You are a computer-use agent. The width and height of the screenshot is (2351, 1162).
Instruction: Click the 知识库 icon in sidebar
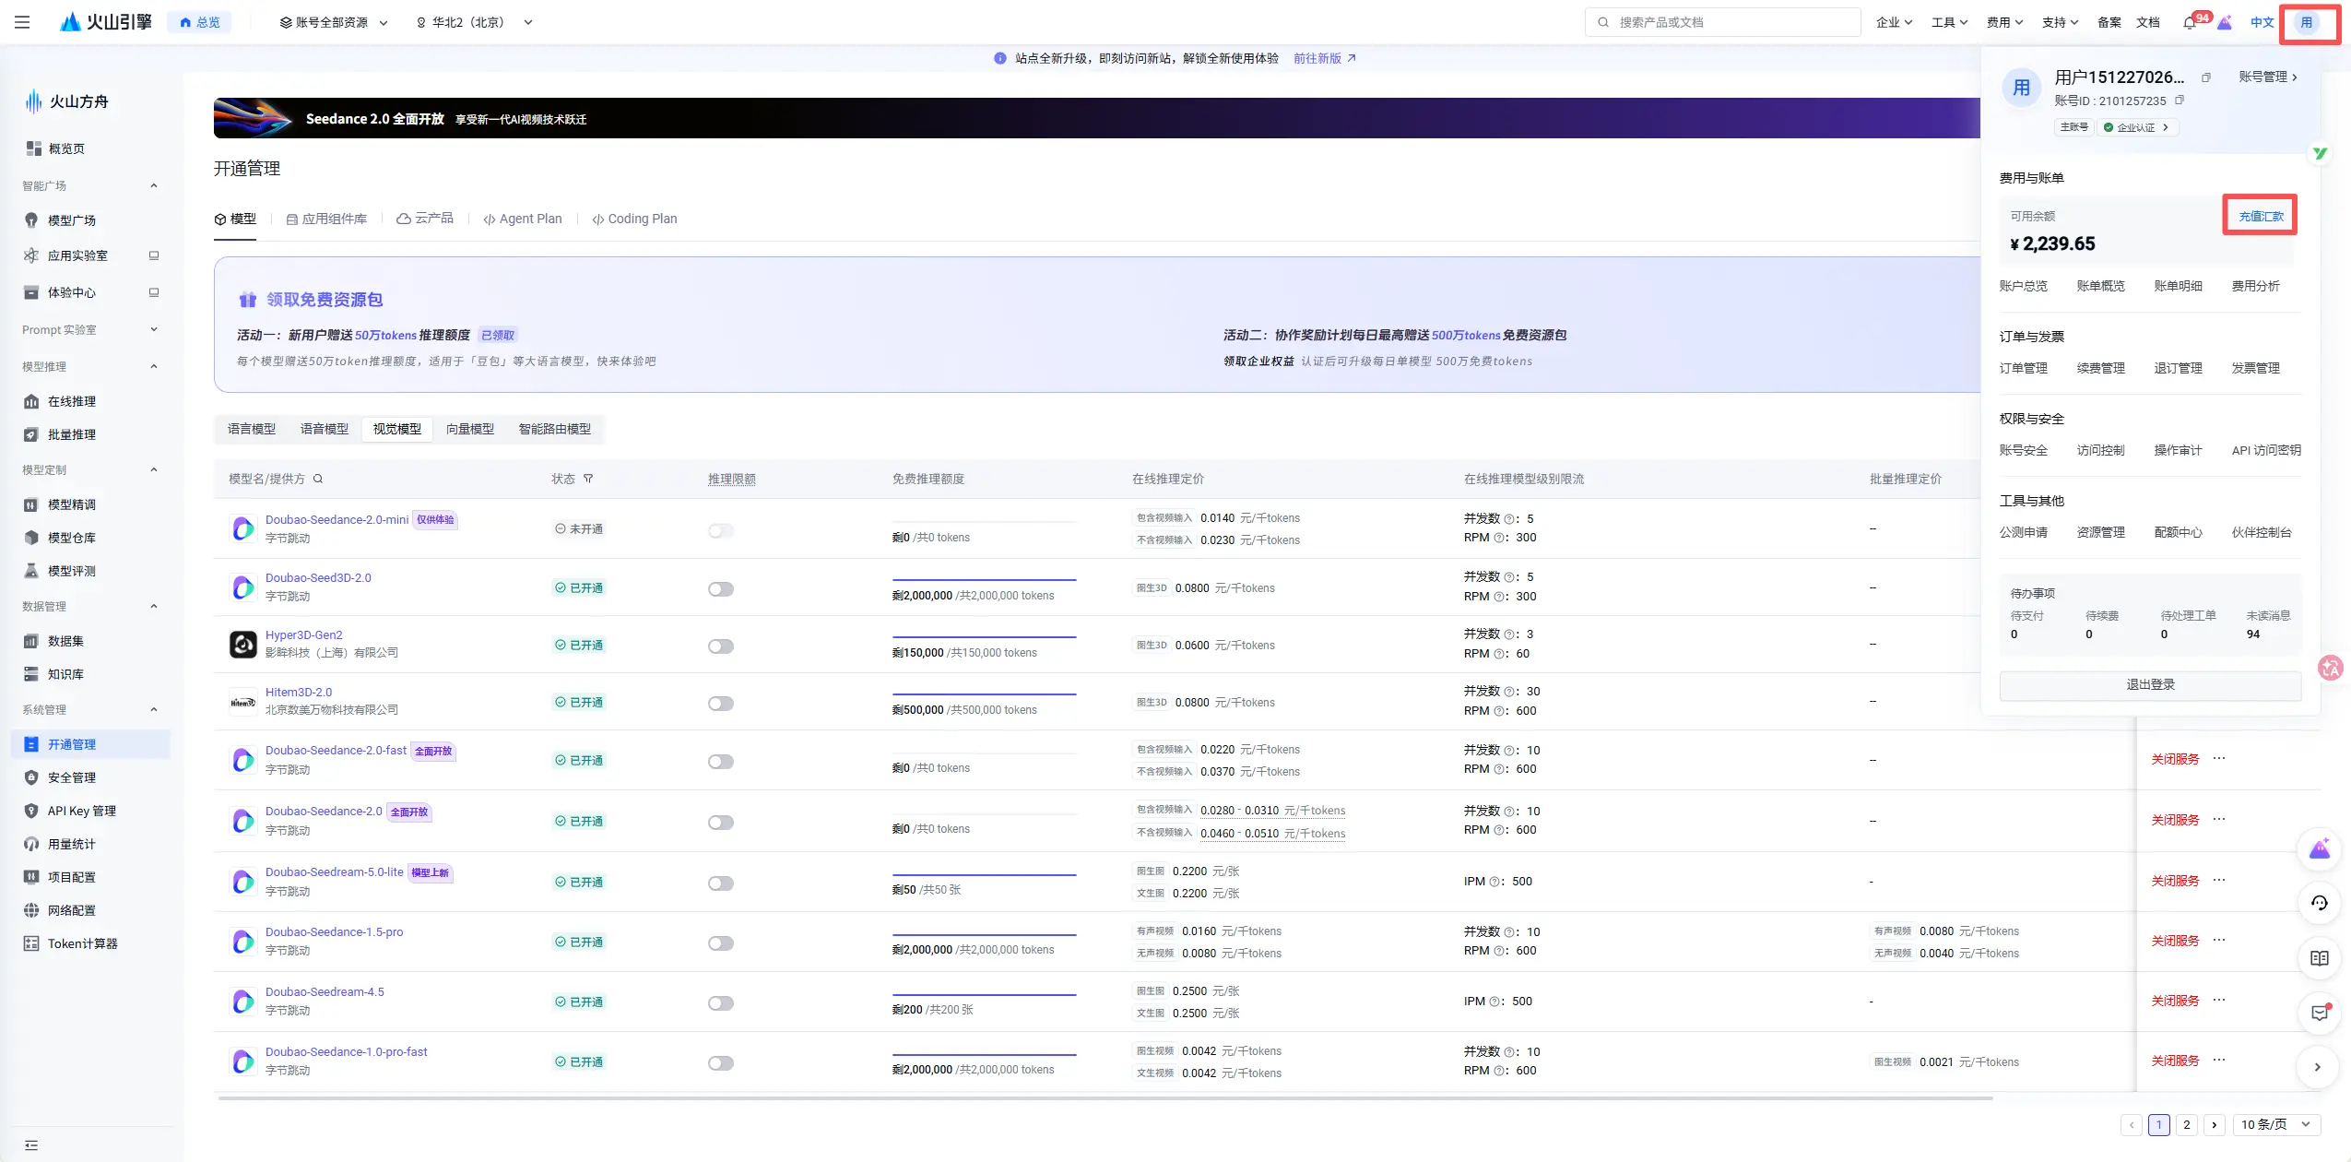pos(31,674)
